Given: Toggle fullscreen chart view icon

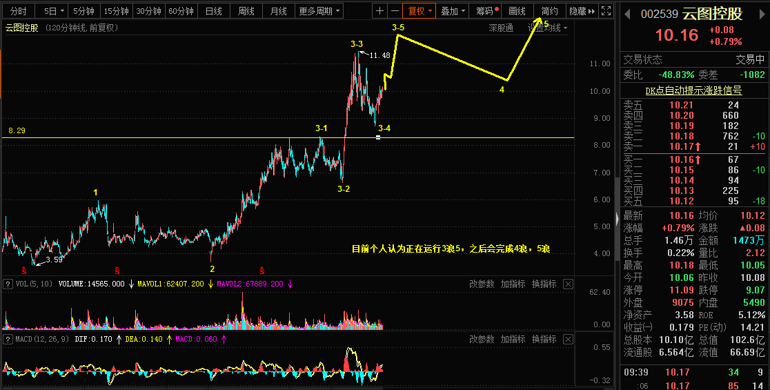Looking at the screenshot, I should pyautogui.click(x=606, y=11).
